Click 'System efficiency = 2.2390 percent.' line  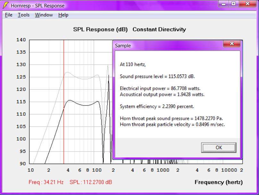(157, 106)
